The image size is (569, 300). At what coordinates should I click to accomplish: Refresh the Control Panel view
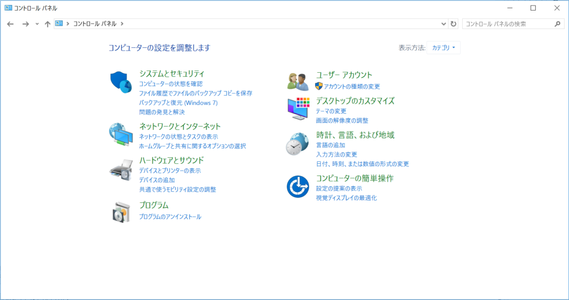click(x=453, y=24)
